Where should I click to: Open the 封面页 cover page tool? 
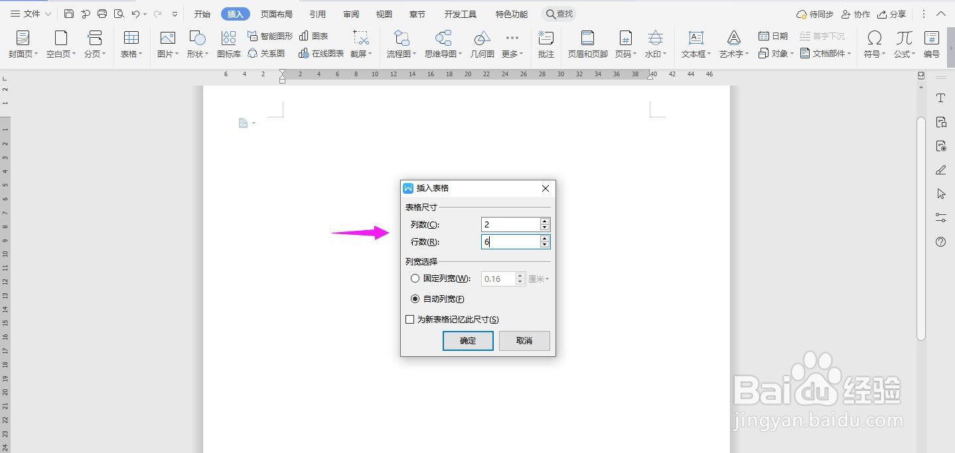(23, 44)
